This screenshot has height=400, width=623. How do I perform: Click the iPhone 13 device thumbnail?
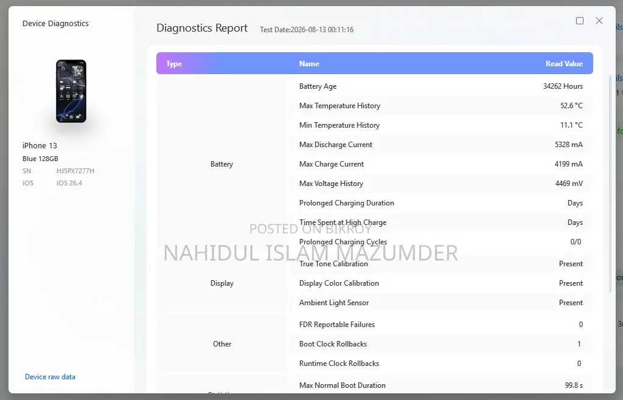(71, 91)
